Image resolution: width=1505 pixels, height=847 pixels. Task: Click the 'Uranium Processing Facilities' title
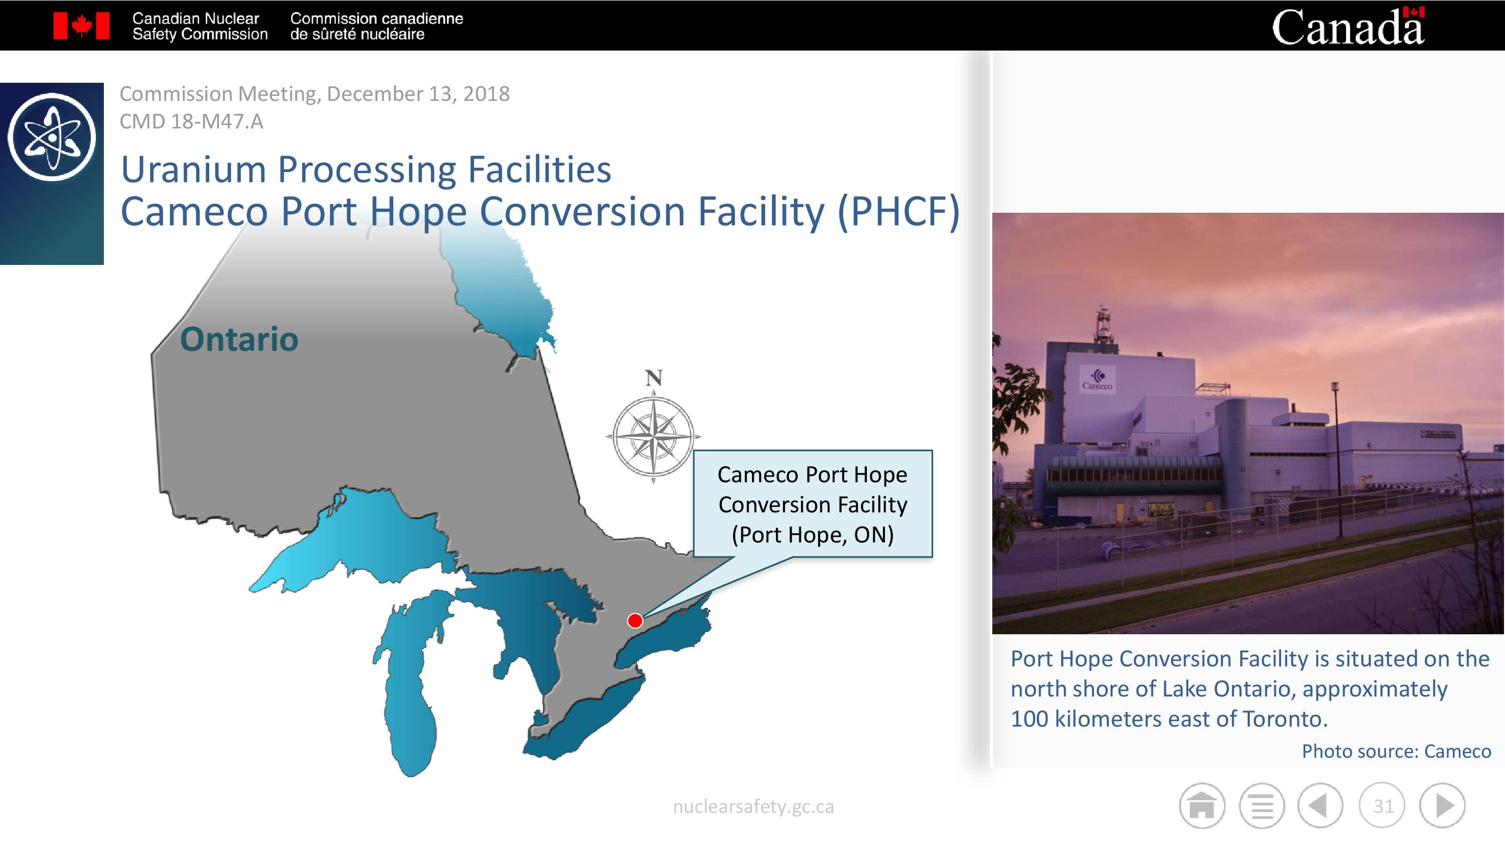366,170
